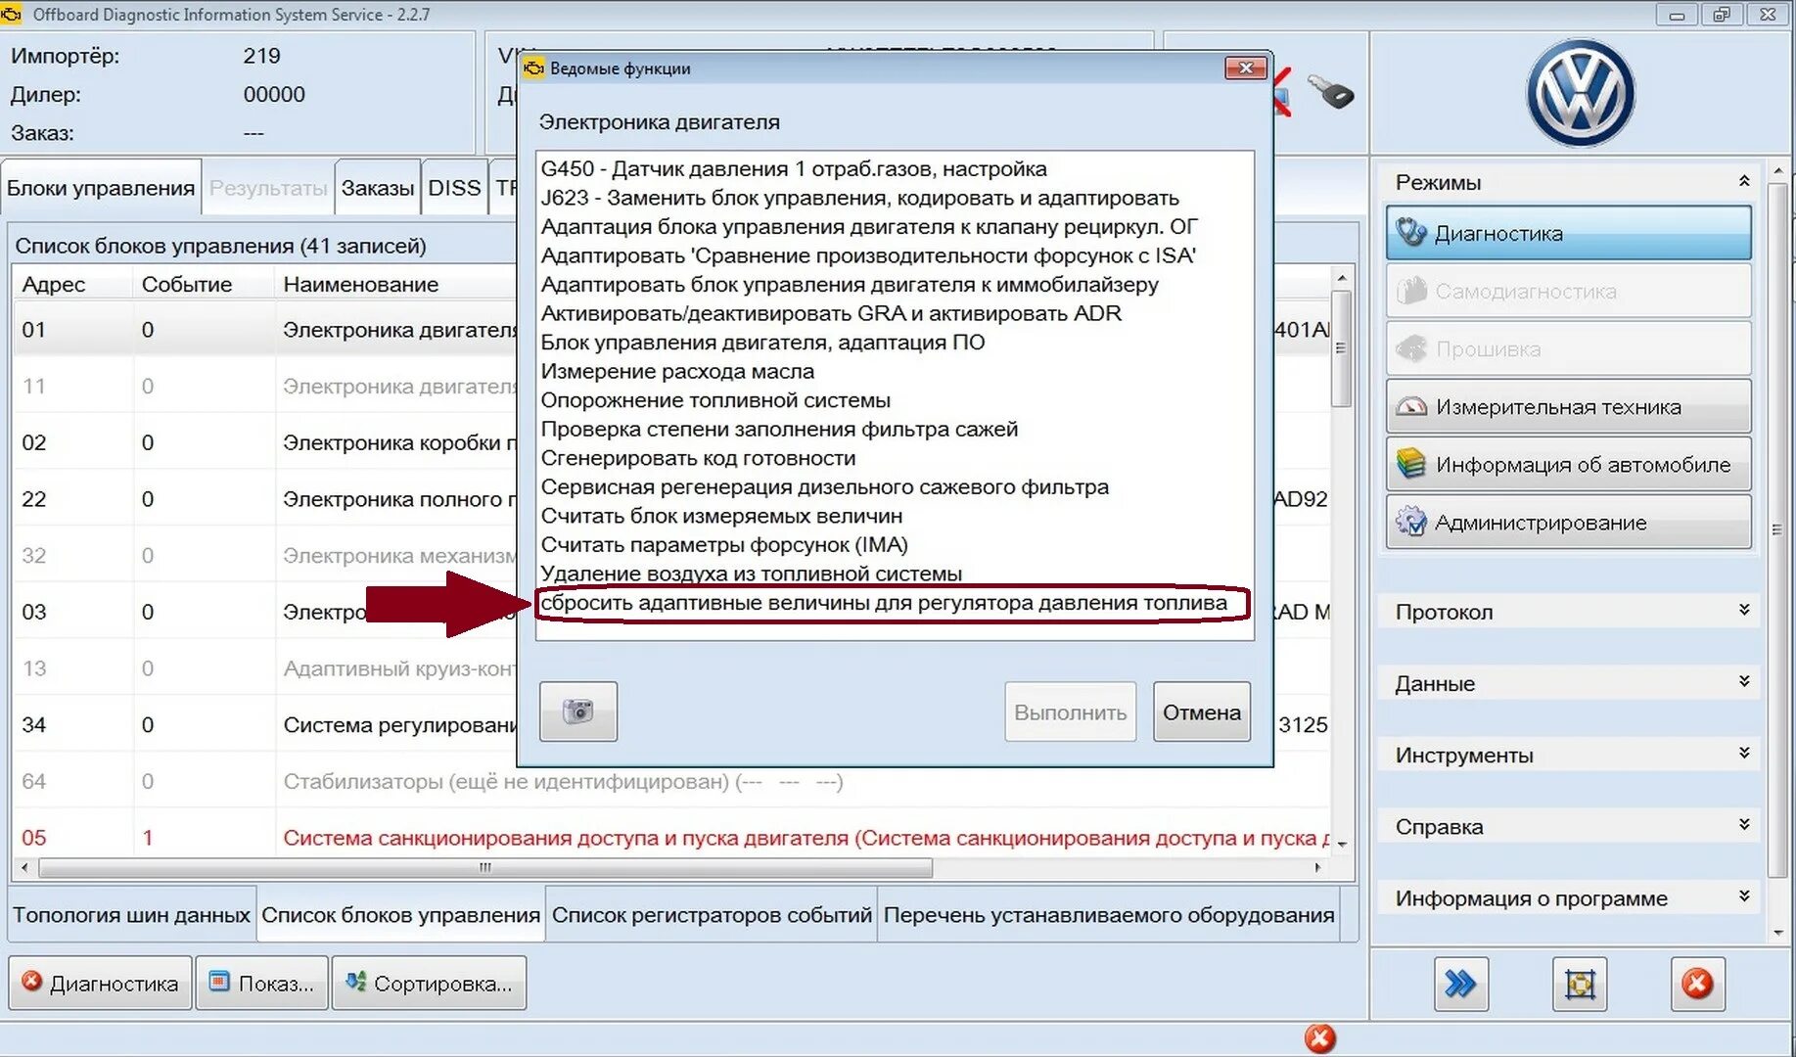
Task: Expand the Протокол section
Action: [x=1744, y=610]
